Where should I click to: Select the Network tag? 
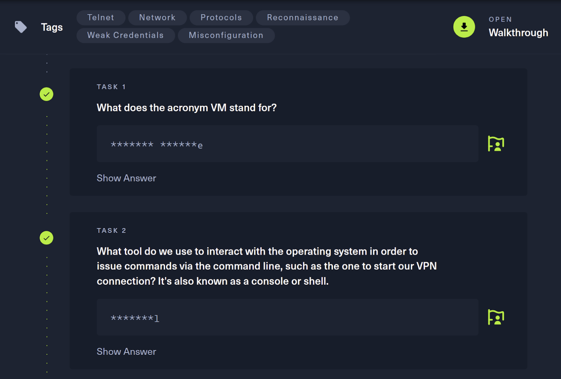point(157,18)
